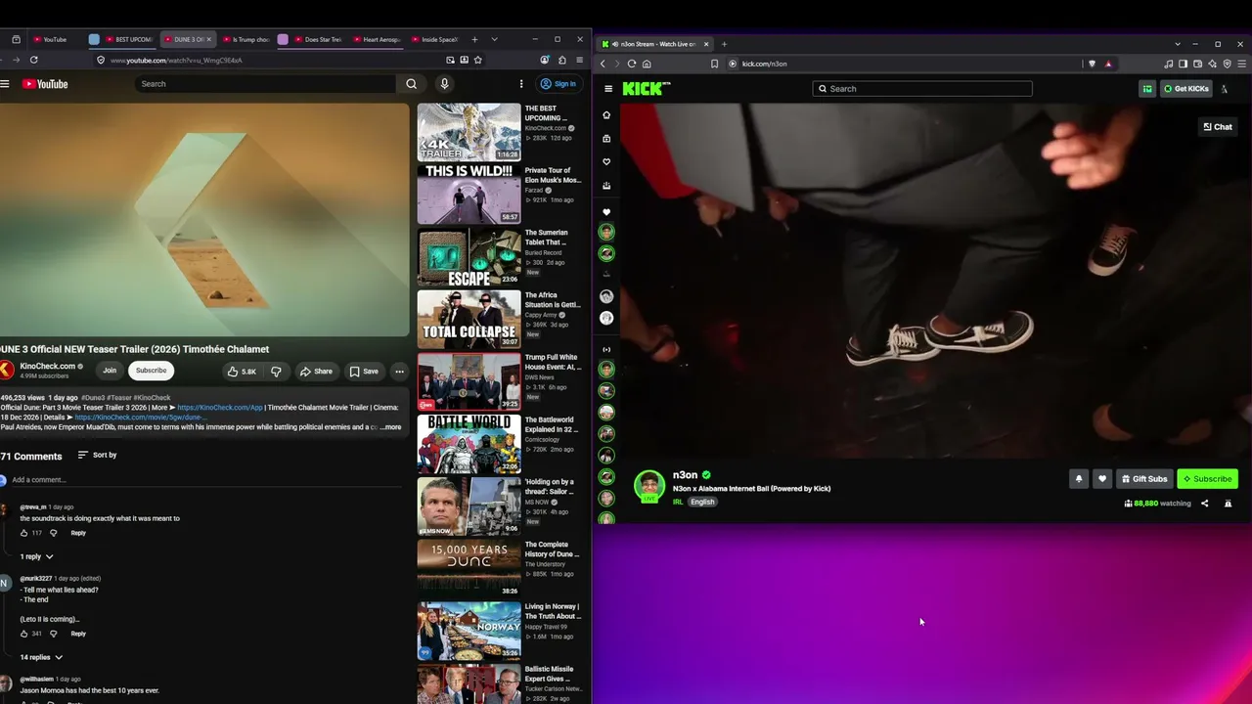Click Get KICKs button
1252x704 pixels.
(x=1186, y=89)
